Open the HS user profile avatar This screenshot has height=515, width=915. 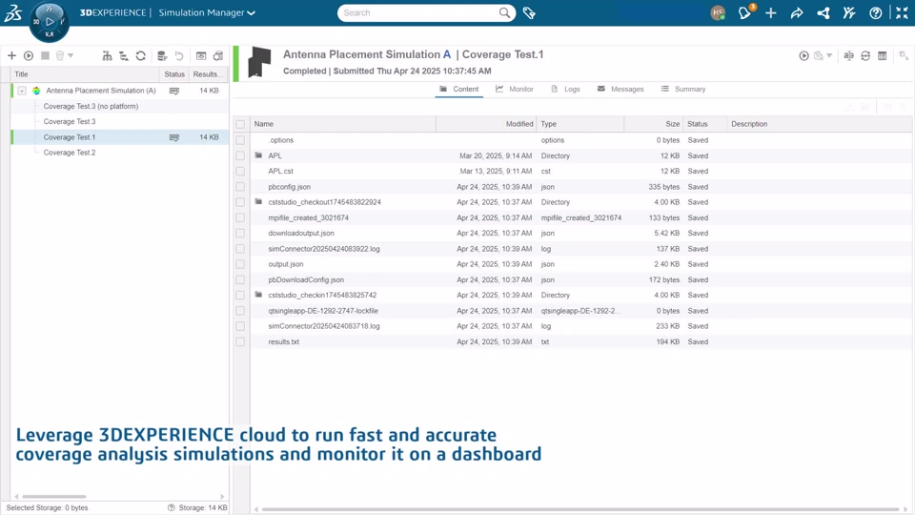coord(718,12)
